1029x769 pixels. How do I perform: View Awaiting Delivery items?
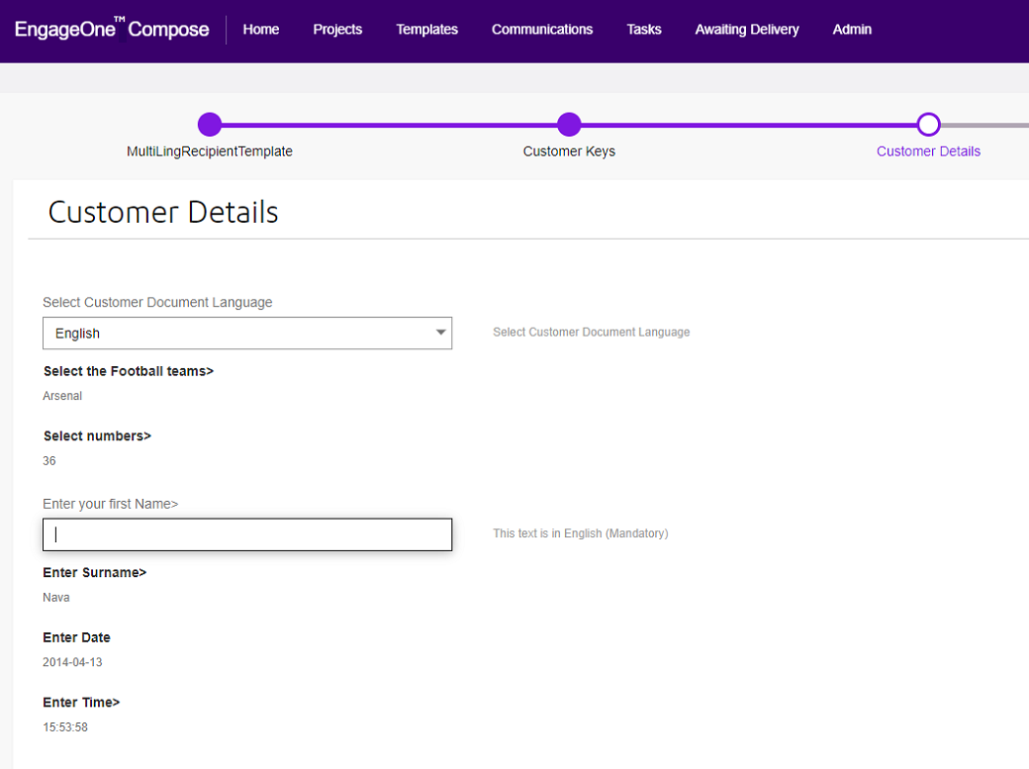(747, 30)
